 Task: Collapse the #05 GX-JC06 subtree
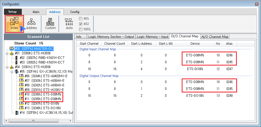(12, 72)
